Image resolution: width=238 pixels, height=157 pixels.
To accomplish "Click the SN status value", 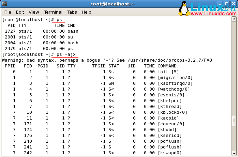I will pyautogui.click(x=111, y=83).
